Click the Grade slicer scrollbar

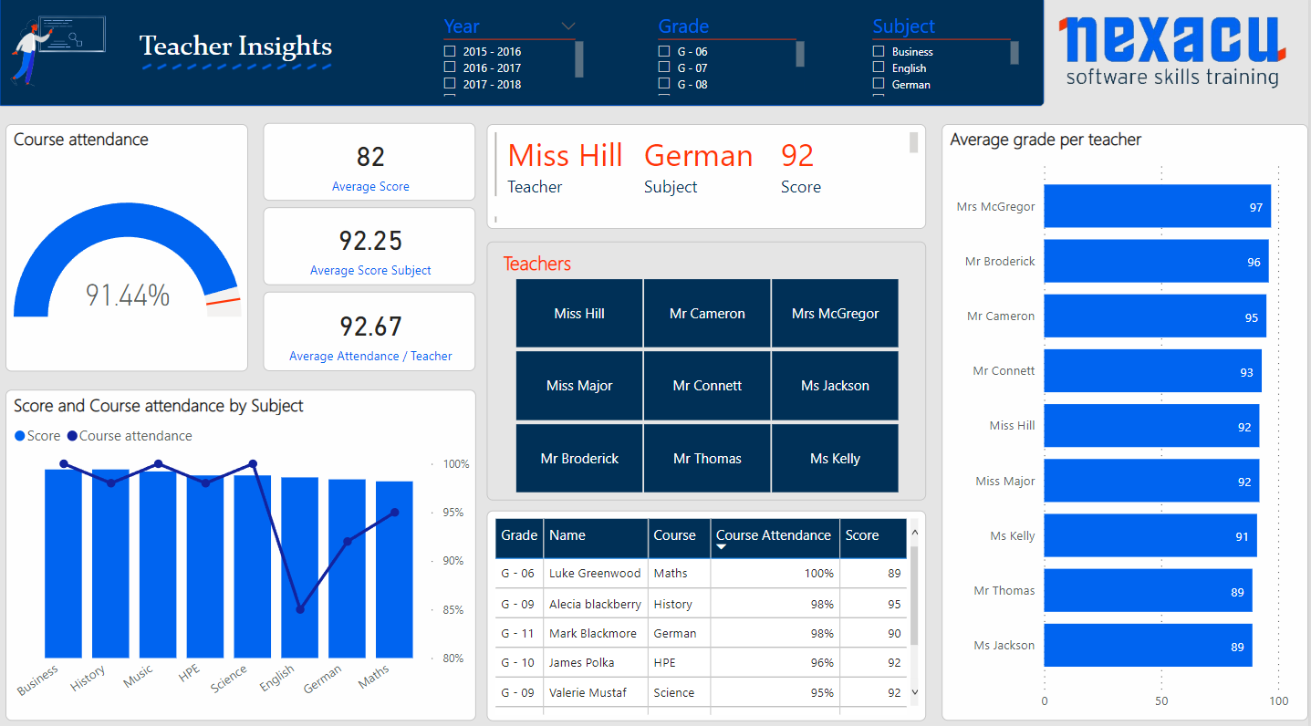click(x=800, y=55)
